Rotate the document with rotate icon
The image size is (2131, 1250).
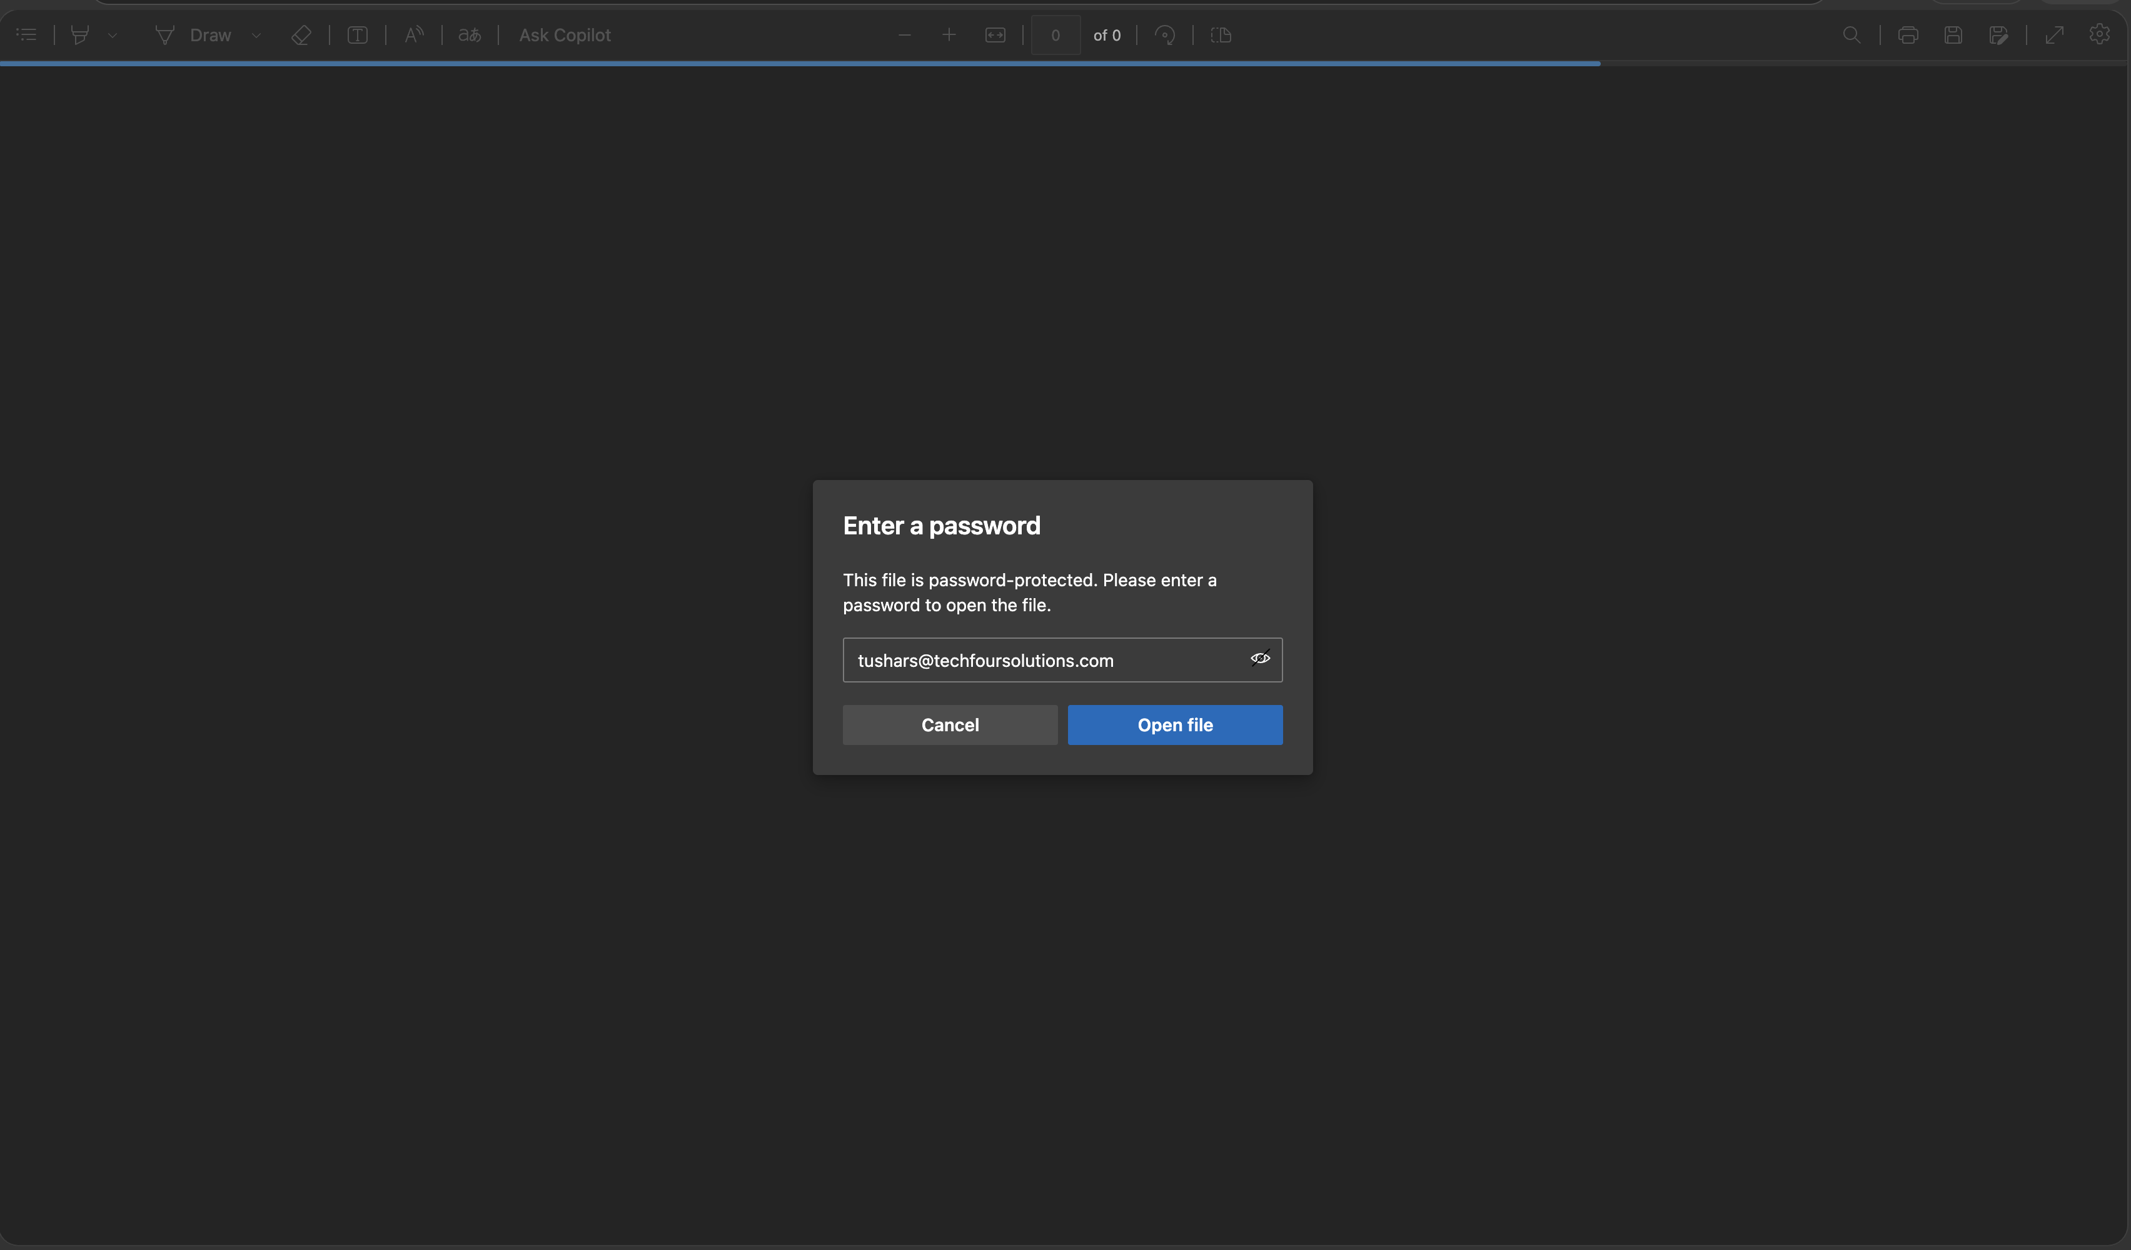click(1166, 34)
